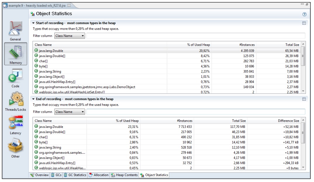
Task: Collapse the Start of recording section
Action: coord(34,23)
